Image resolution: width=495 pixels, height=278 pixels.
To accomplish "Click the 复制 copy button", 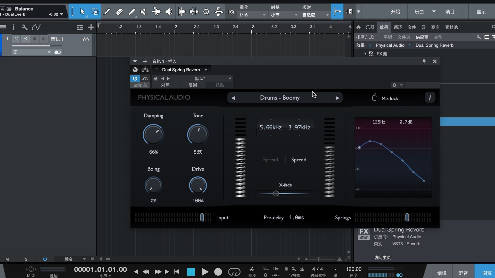I will pyautogui.click(x=193, y=85).
